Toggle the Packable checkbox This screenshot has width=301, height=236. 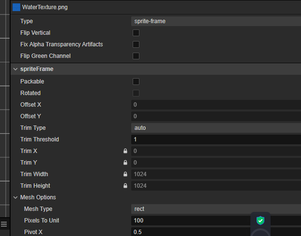pos(136,82)
